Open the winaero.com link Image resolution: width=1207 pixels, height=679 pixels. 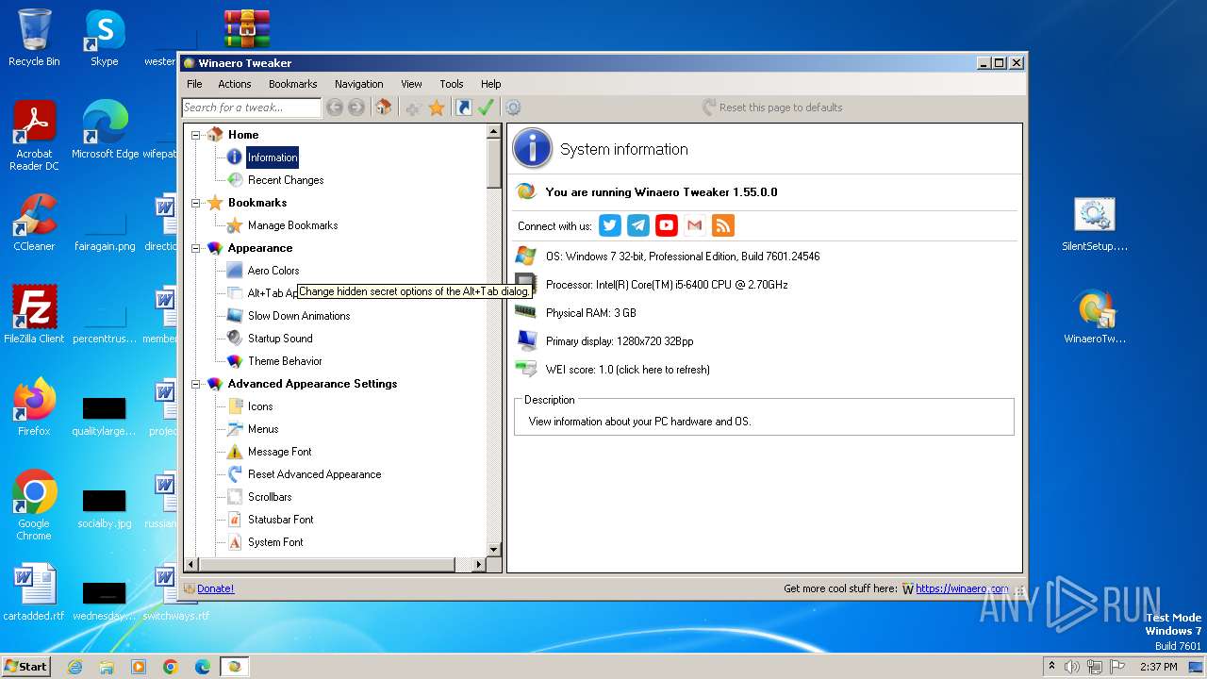click(962, 588)
